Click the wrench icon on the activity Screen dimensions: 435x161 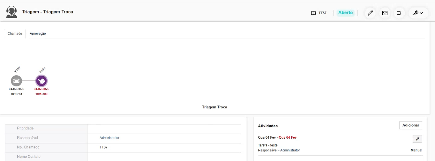click(x=417, y=139)
